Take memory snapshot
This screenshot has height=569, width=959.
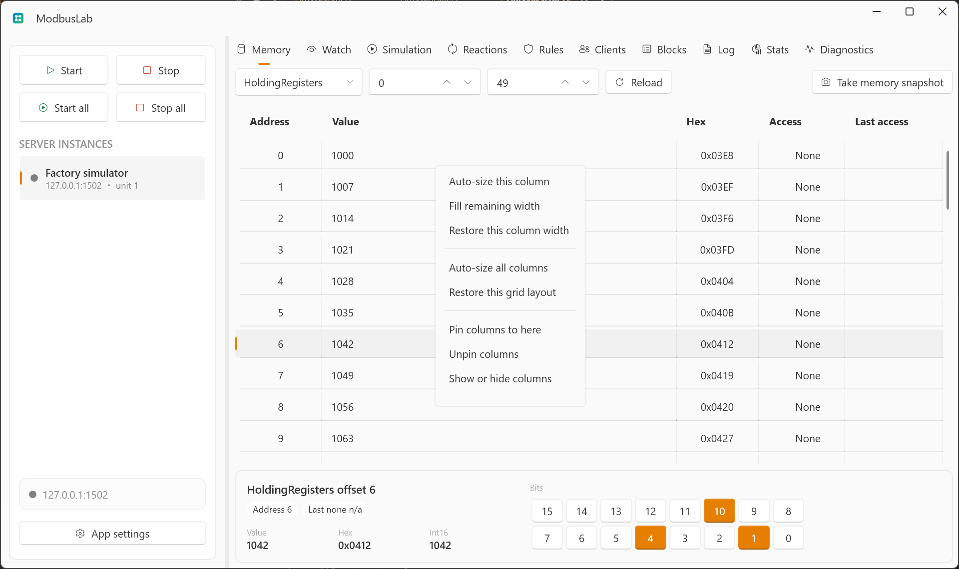point(882,82)
